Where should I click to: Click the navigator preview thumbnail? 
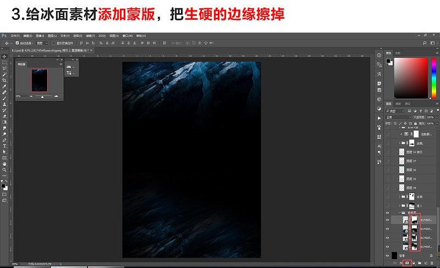[39, 80]
